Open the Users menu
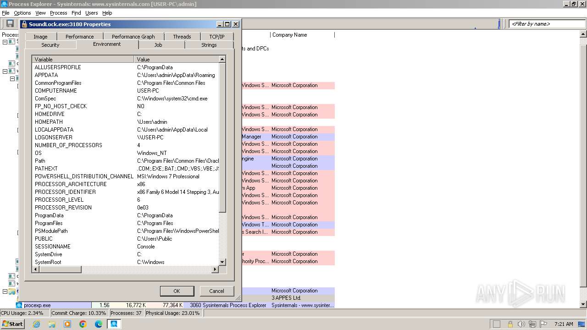The width and height of the screenshot is (587, 330). tap(91, 13)
